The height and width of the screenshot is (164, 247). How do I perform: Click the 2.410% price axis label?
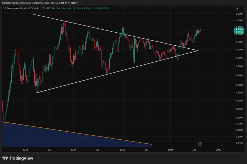click(x=239, y=143)
